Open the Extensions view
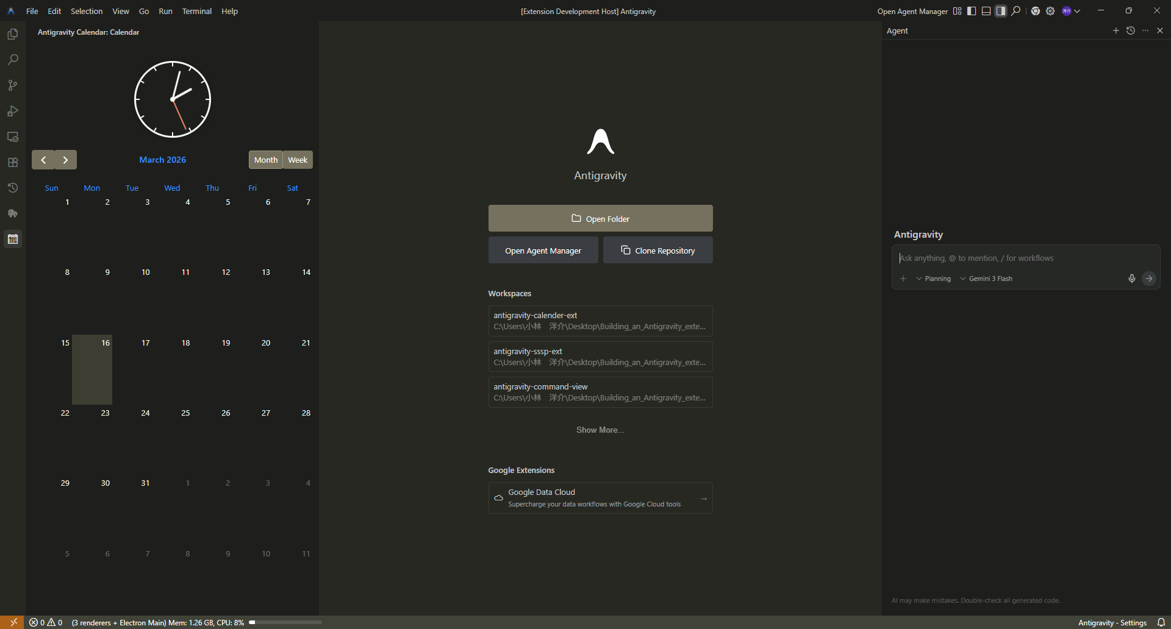This screenshot has width=1171, height=629. tap(13, 162)
